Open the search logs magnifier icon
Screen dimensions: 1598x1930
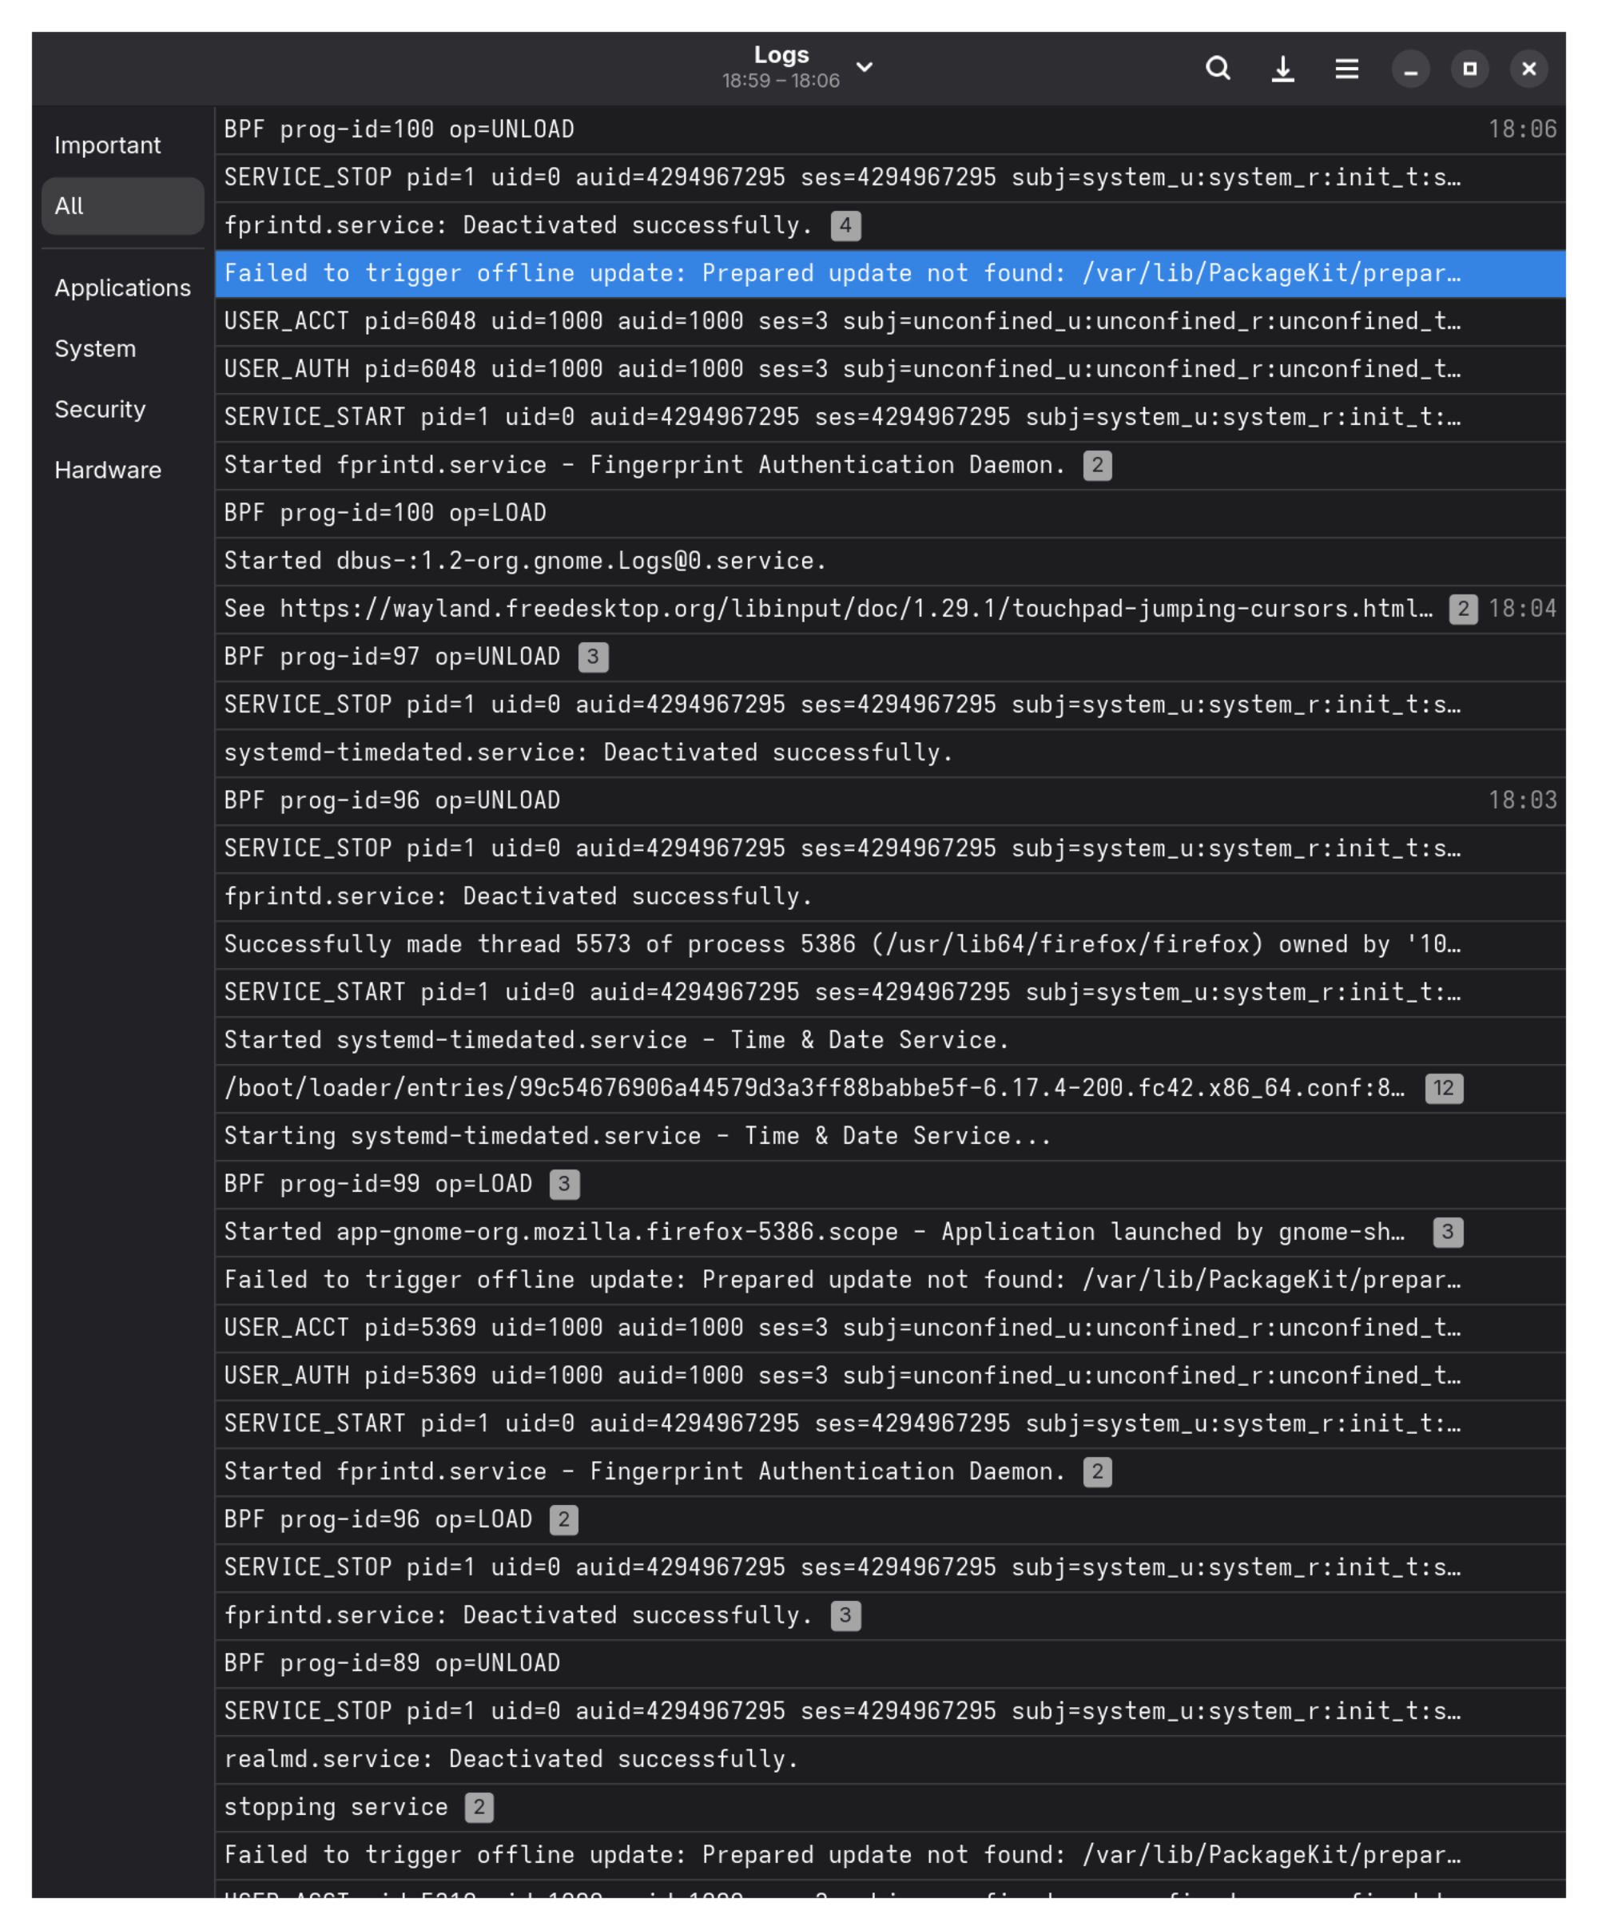coord(1218,69)
